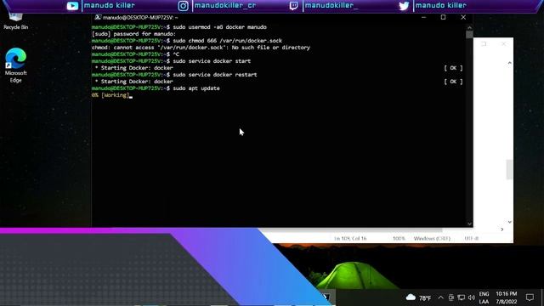Click the Notepad vertical scrollbar thumb
The height and width of the screenshot is (306, 544).
509,169
